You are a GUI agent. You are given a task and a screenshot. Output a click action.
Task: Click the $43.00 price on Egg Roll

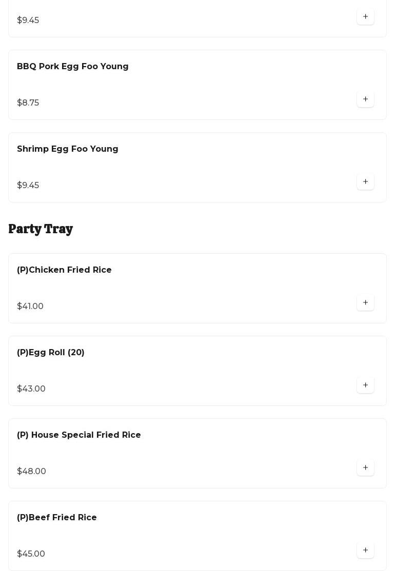click(31, 389)
